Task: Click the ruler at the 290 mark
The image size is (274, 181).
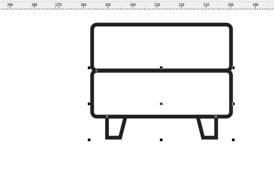Action: [x=10, y=5]
